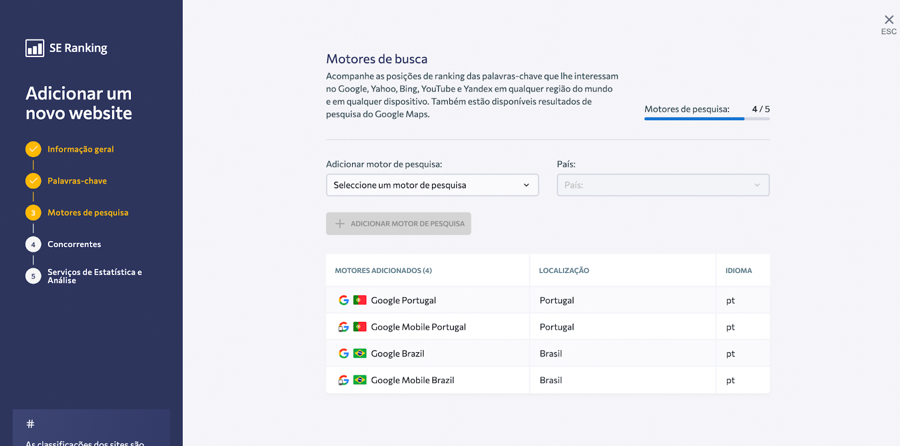Image resolution: width=900 pixels, height=446 pixels.
Task: Open Serviços de Estatística e Análise step
Action: [x=94, y=276]
